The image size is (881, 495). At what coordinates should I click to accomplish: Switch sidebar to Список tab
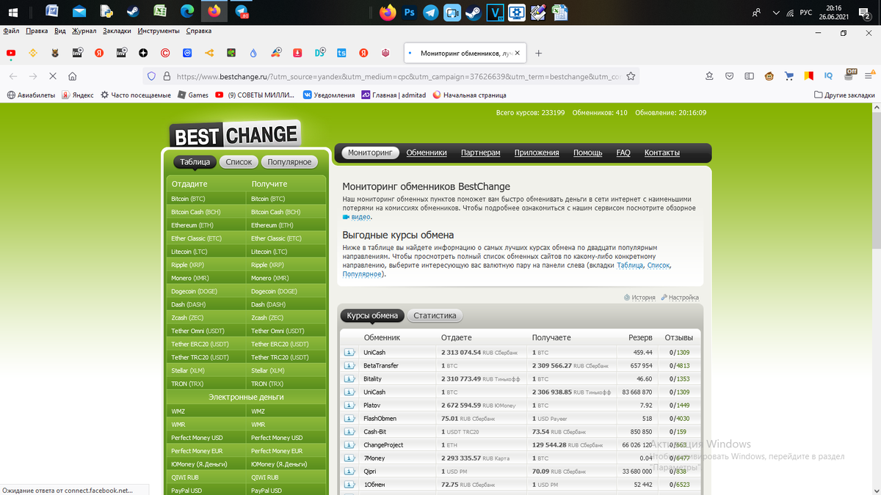pyautogui.click(x=239, y=162)
